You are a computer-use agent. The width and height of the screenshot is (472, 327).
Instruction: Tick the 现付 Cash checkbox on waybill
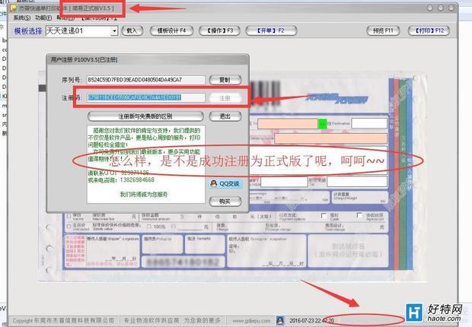(324, 216)
